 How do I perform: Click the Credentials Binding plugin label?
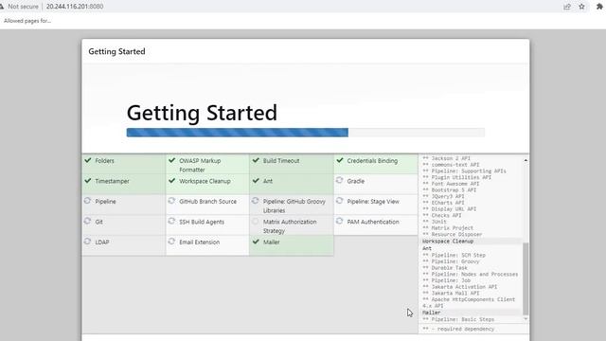click(x=372, y=161)
